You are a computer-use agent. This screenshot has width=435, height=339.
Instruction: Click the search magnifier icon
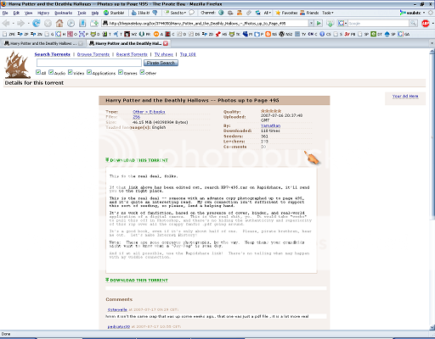point(414,23)
